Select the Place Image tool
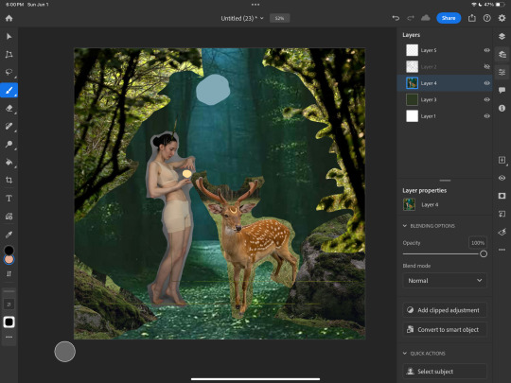 click(9, 216)
